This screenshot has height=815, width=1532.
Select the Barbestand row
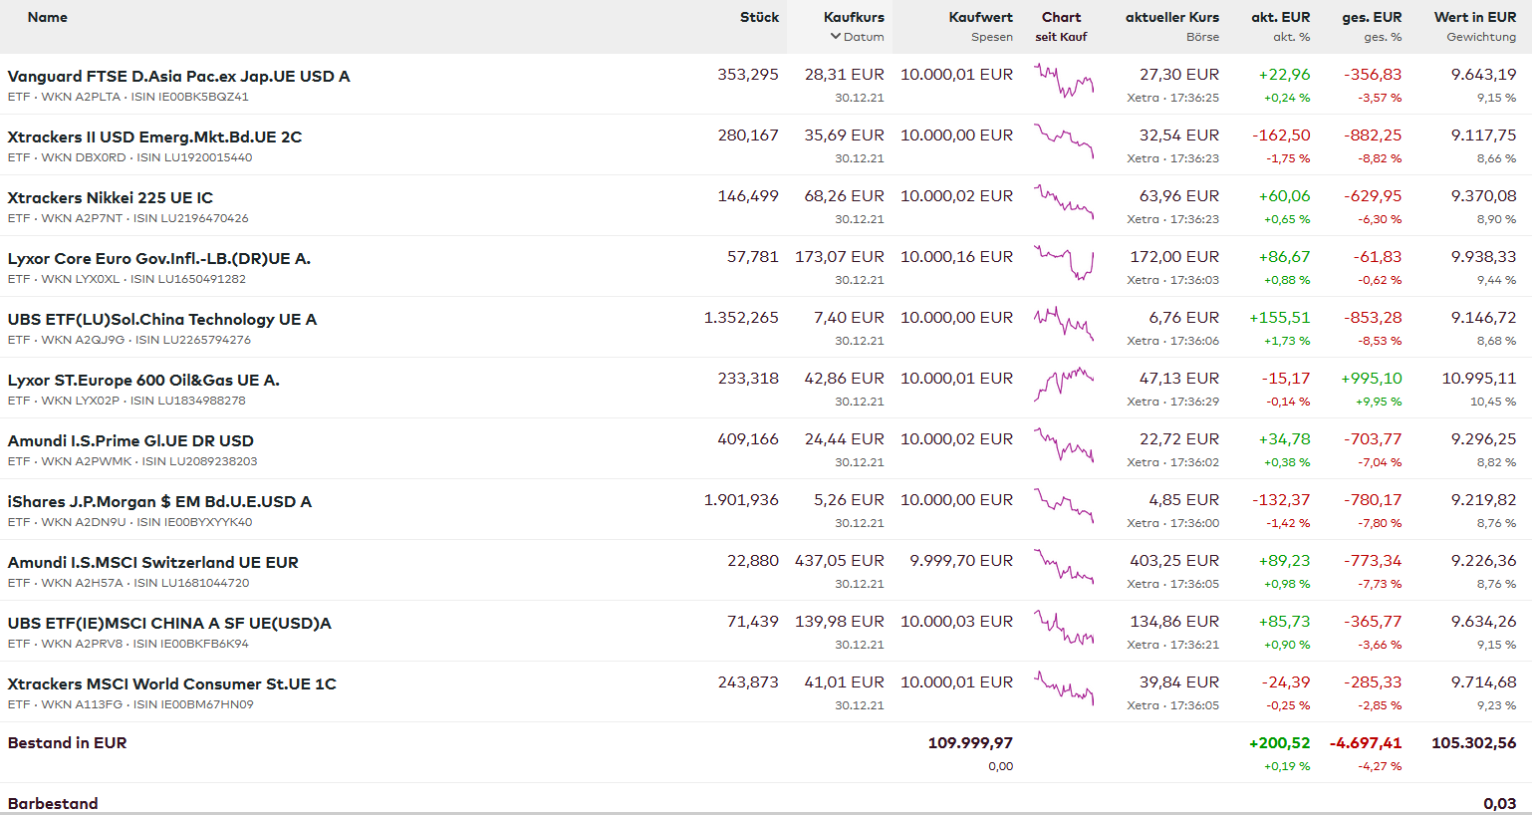point(53,803)
